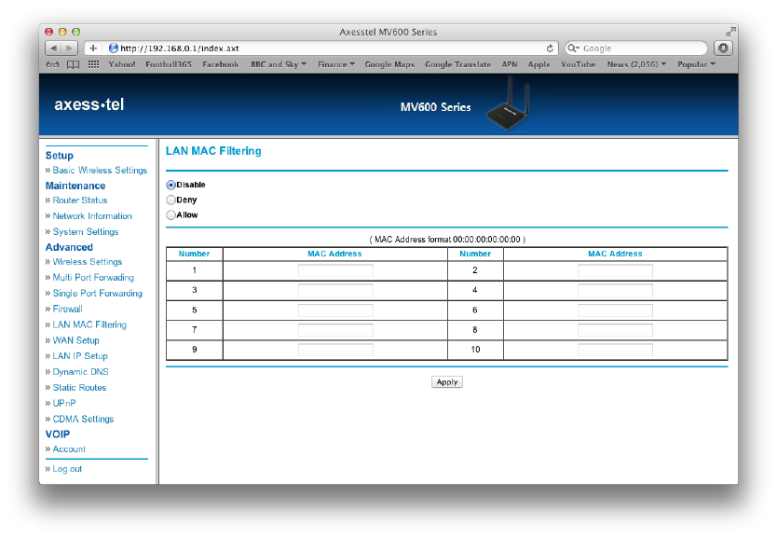The height and width of the screenshot is (538, 777).
Task: Open the YouTube bookmark
Action: pos(579,64)
